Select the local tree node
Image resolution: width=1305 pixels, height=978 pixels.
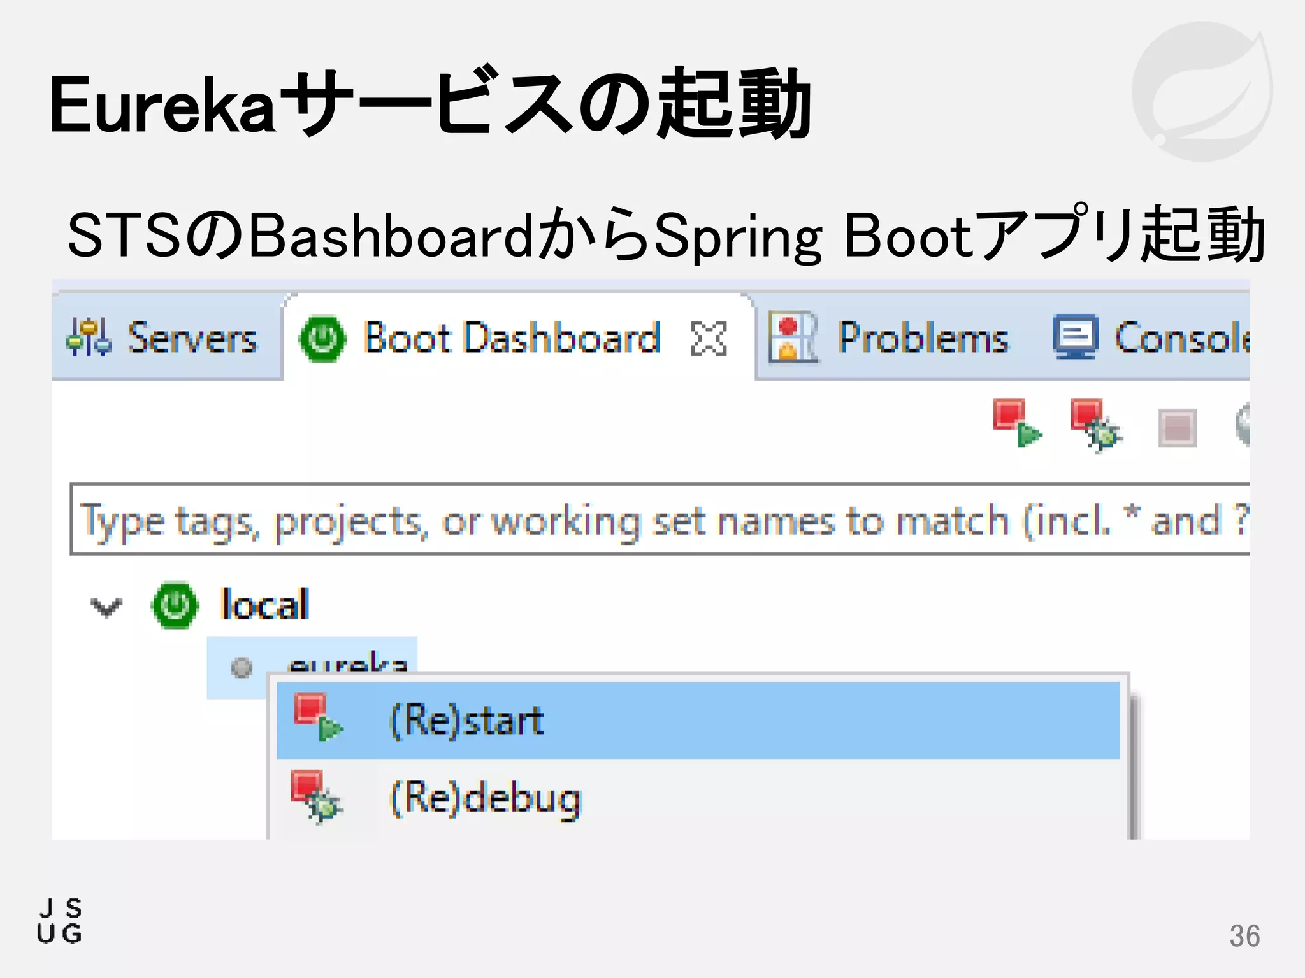264,604
